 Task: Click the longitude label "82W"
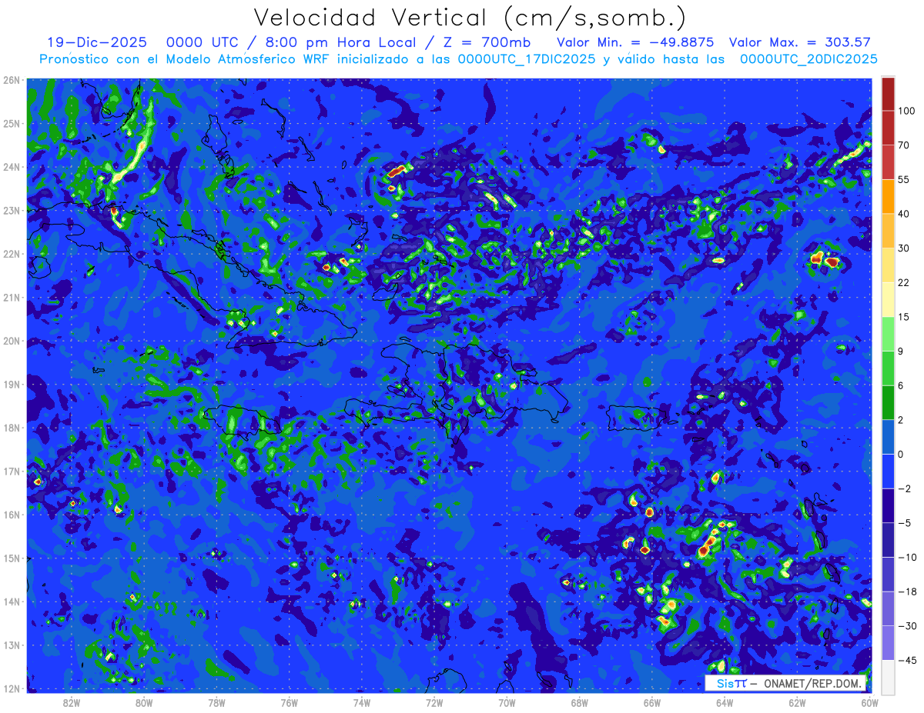(x=71, y=702)
